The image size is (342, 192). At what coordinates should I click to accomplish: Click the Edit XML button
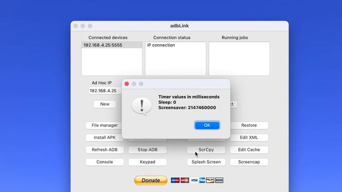click(249, 138)
